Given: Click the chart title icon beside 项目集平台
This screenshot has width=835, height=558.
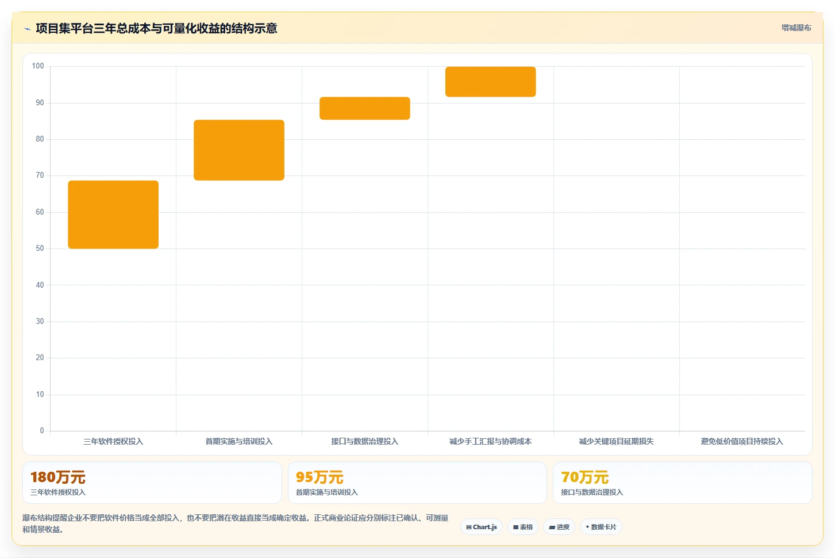Looking at the screenshot, I should [x=27, y=29].
